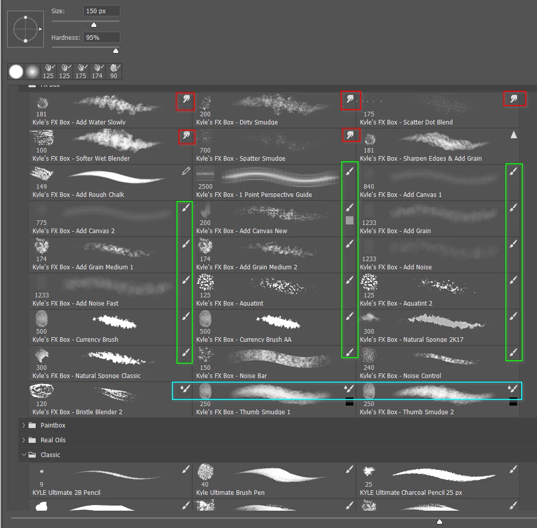537x528 pixels.
Task: Click brush tool icon on Add Grain
Action: [513, 208]
